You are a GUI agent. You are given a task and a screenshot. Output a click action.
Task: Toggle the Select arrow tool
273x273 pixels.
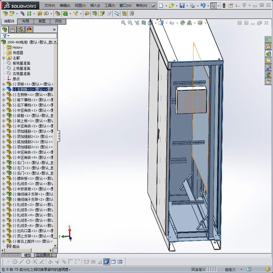[x=213, y=6]
